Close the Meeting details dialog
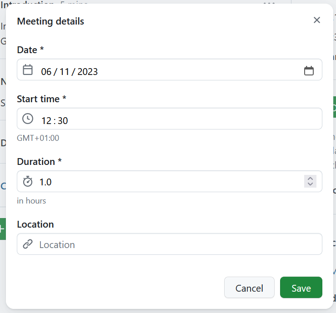336x313 pixels. coord(317,20)
